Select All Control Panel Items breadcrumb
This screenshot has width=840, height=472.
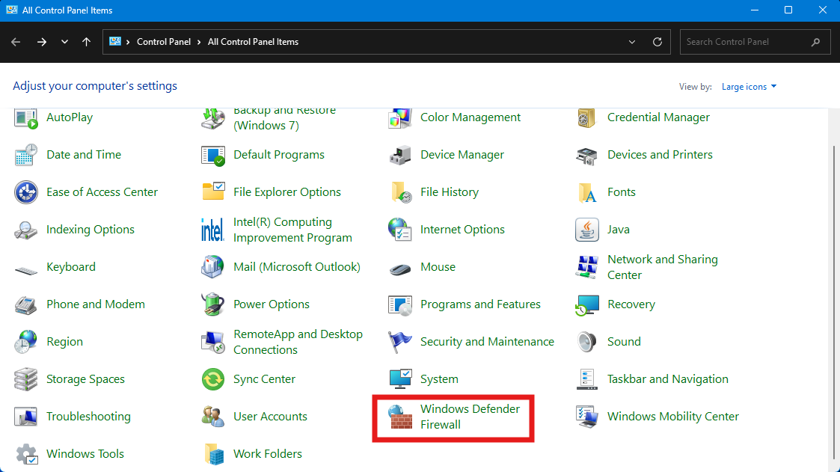[253, 42]
